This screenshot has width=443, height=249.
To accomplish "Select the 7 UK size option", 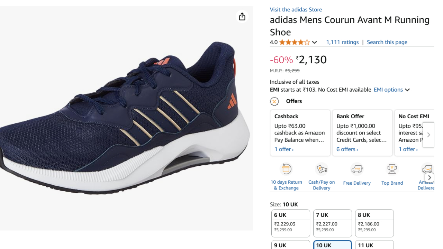I will pos(332,223).
